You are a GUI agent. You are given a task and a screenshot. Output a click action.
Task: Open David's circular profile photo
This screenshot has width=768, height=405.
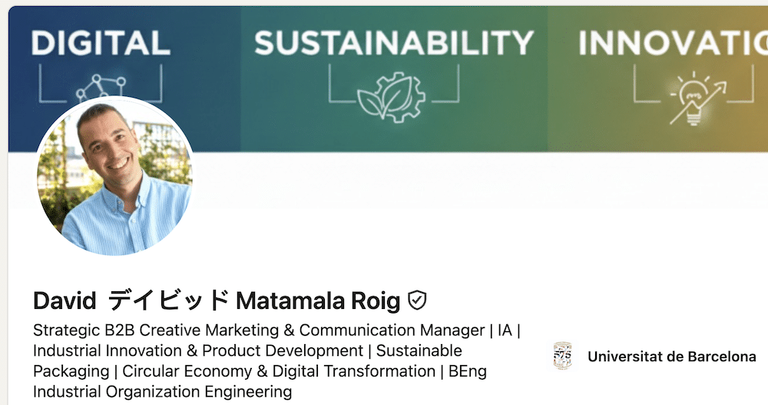pos(114,176)
